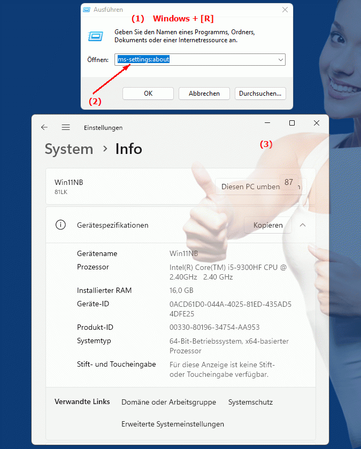Image resolution: width=361 pixels, height=449 pixels.
Task: Click the Durchsuchen... button
Action: (x=260, y=94)
